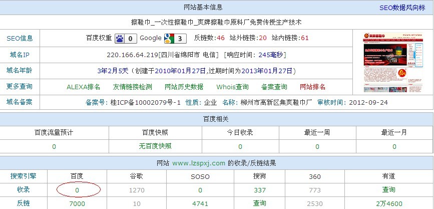Click the 360 收录 value 773
This screenshot has height=209, width=434.
pyautogui.click(x=315, y=190)
